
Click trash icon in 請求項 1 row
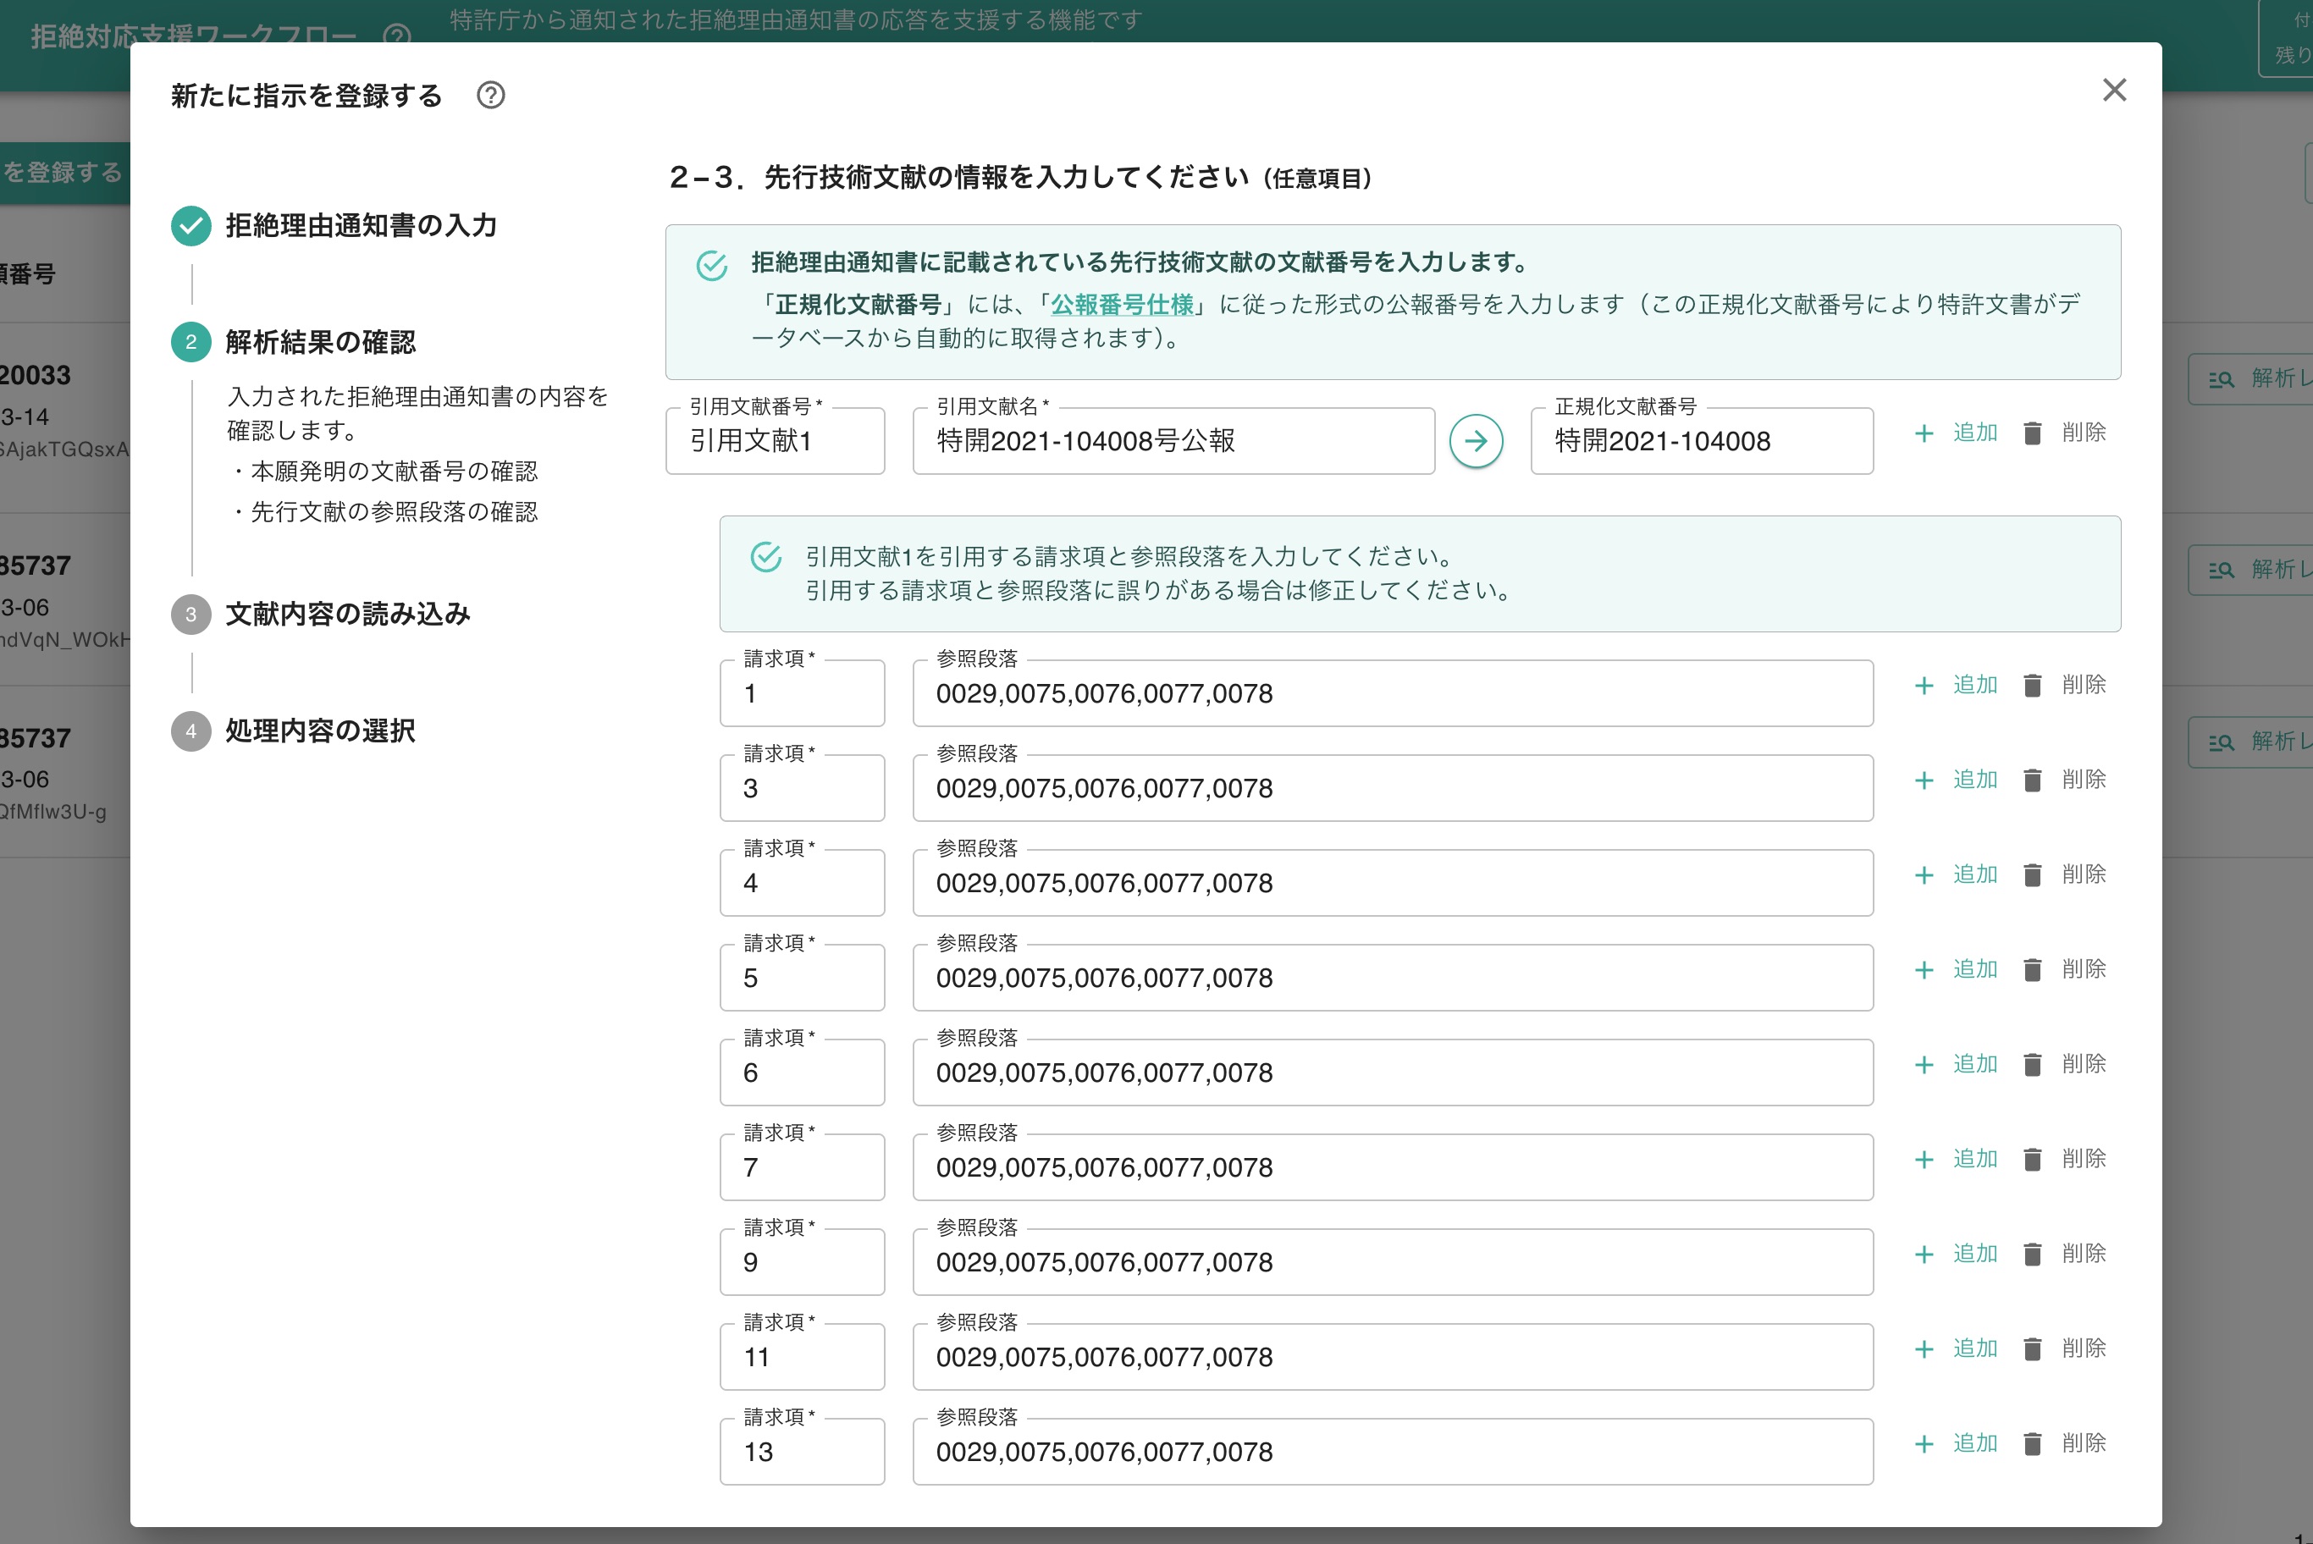tap(2033, 686)
